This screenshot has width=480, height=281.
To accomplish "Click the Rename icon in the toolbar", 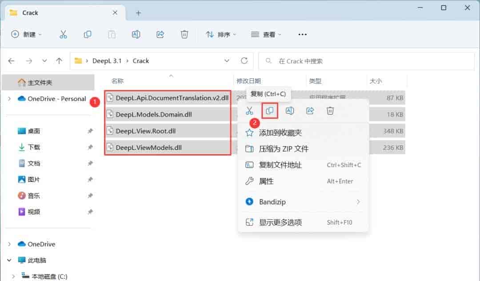I will [136, 34].
